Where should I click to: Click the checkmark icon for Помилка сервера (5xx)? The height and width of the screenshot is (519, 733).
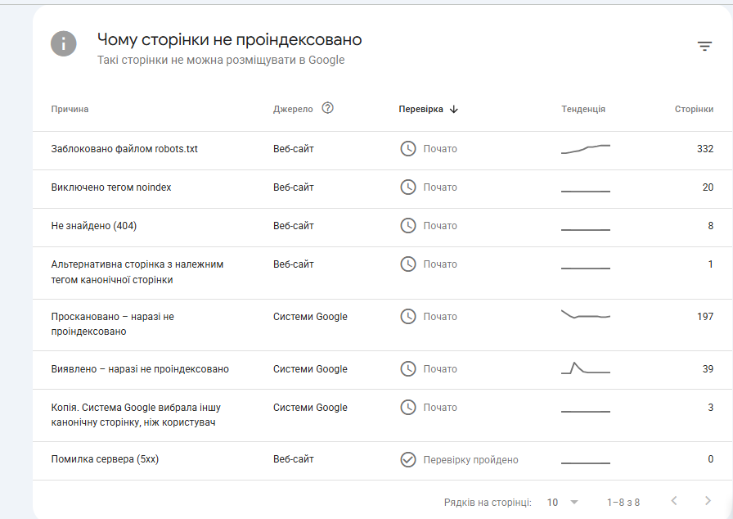408,459
